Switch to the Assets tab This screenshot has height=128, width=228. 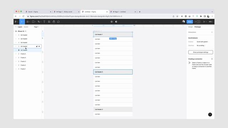[26, 27]
